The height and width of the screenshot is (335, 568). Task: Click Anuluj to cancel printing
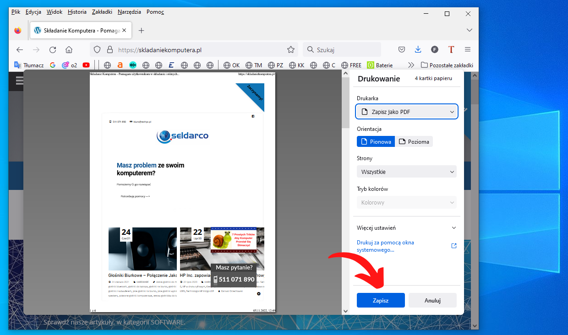pyautogui.click(x=432, y=300)
